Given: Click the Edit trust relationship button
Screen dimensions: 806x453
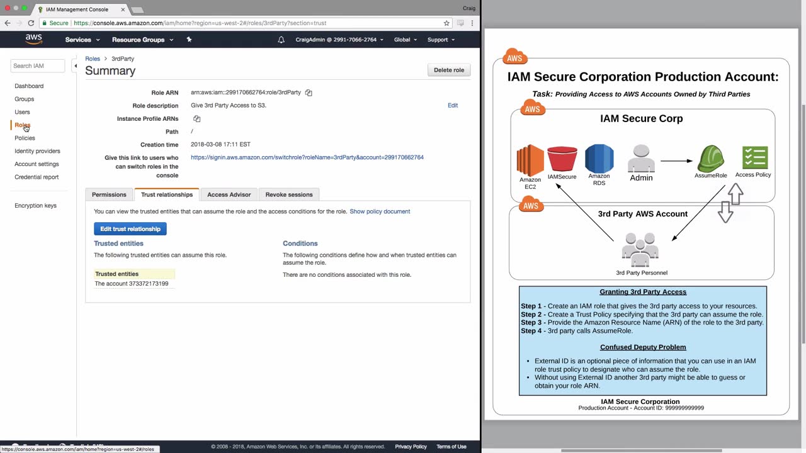Looking at the screenshot, I should click(x=130, y=229).
